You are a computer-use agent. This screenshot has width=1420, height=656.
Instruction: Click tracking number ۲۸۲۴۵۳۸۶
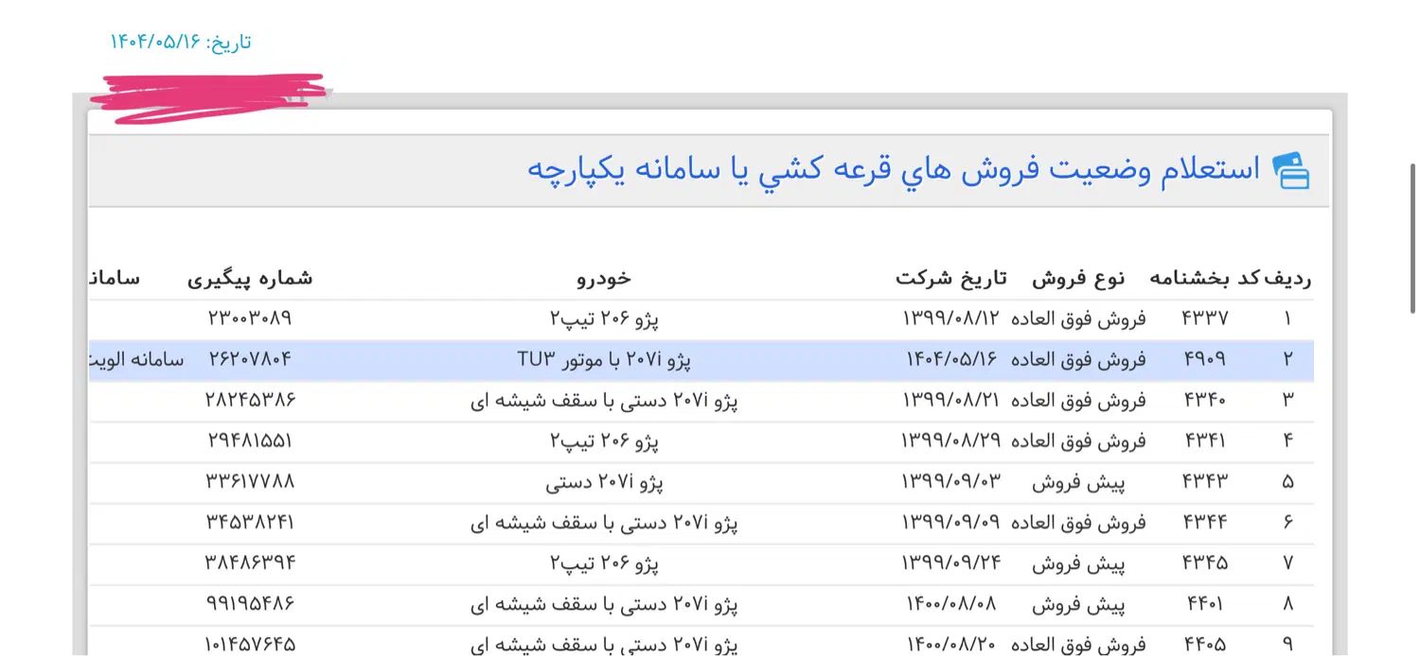[250, 400]
